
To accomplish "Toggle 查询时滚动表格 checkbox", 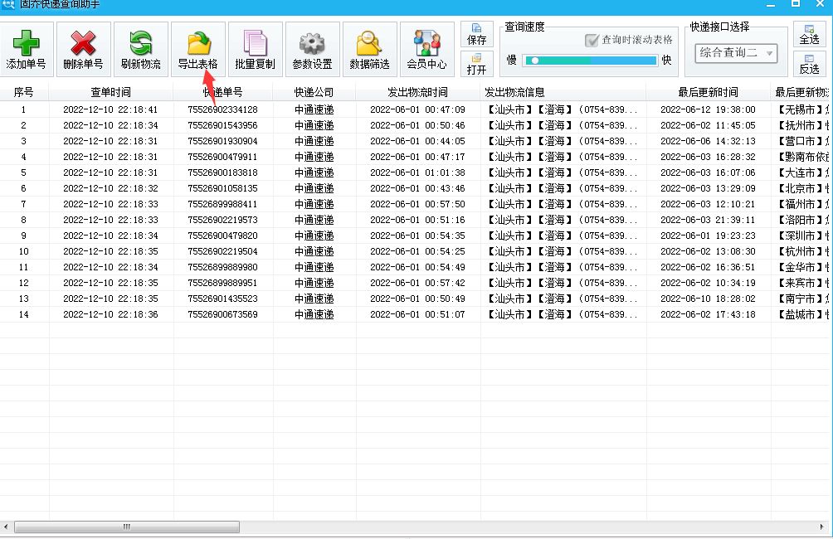I will (592, 40).
